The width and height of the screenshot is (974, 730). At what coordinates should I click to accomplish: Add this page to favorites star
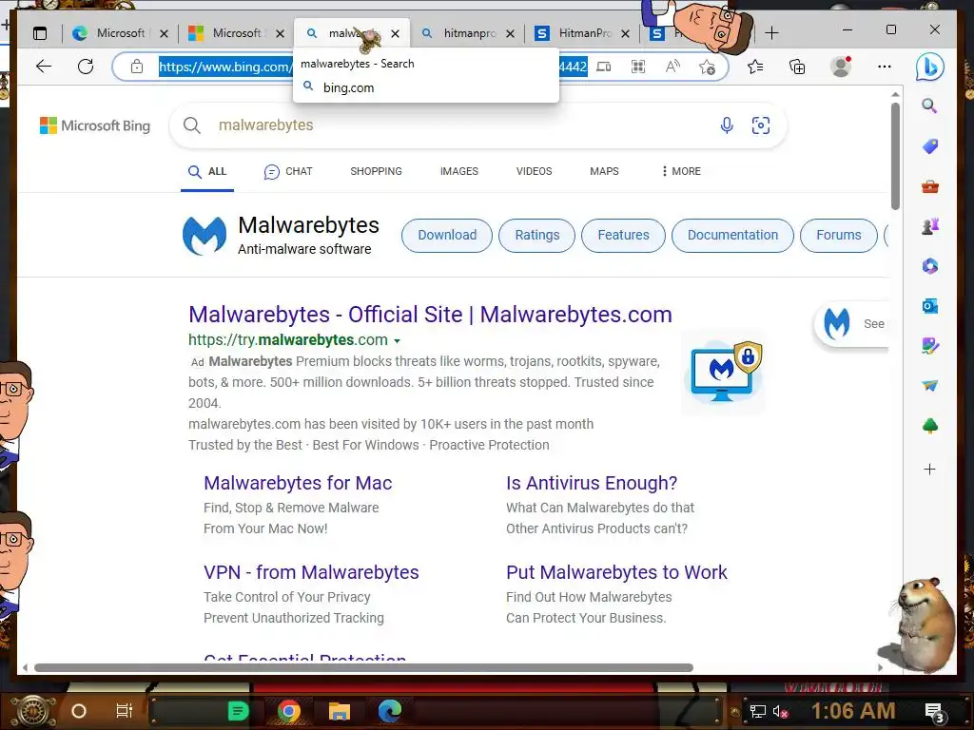coord(707,67)
